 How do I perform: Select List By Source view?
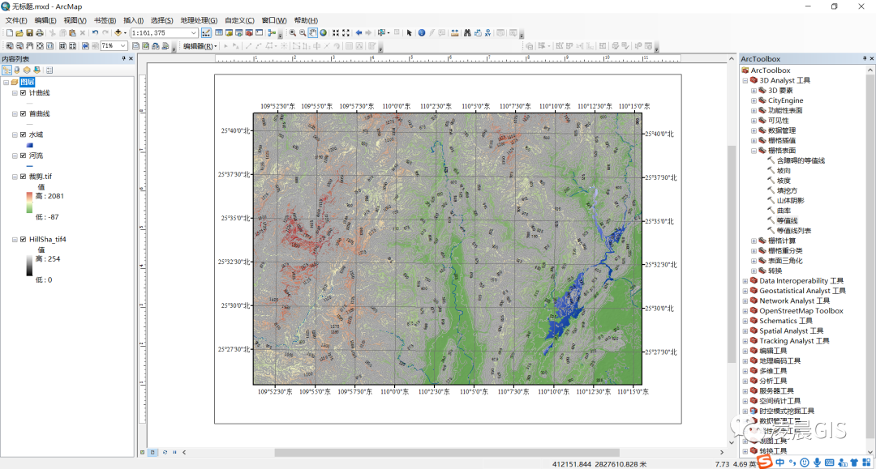click(x=17, y=70)
